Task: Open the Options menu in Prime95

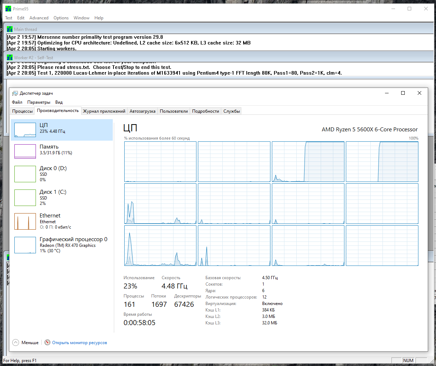Action: tap(61, 18)
